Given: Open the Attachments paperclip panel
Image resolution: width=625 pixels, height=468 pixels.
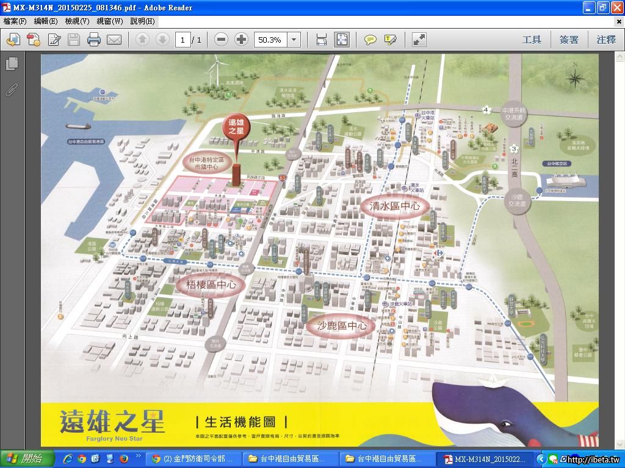Looking at the screenshot, I should (12, 90).
